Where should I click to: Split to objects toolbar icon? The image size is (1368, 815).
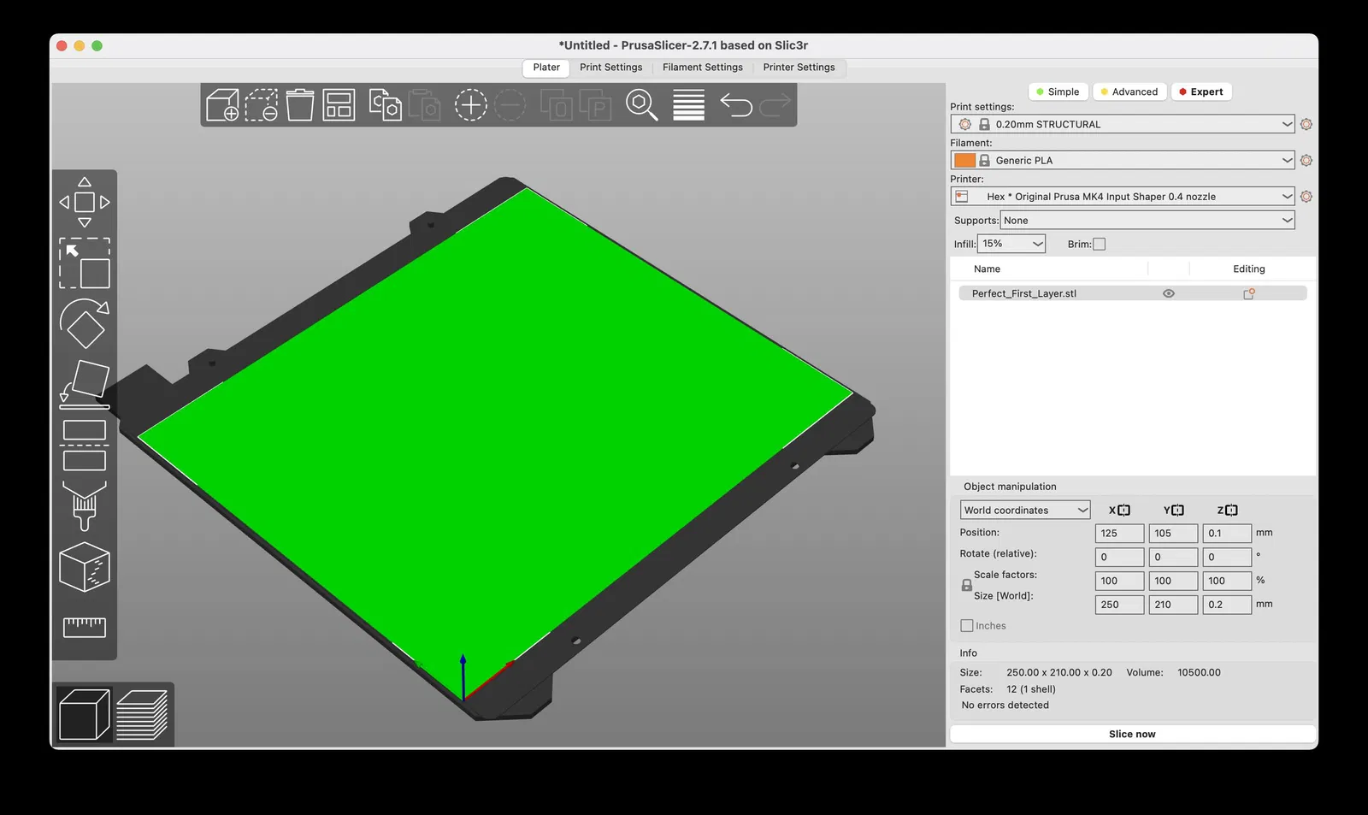tap(556, 105)
